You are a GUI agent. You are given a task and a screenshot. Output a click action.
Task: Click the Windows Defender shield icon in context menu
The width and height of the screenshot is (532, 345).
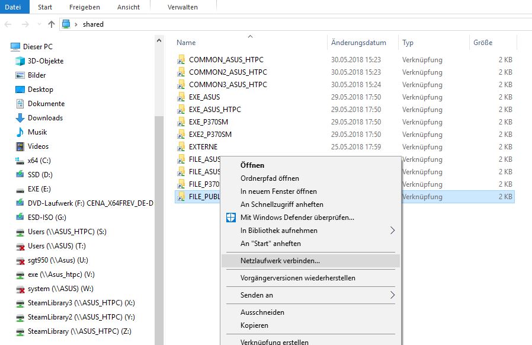pyautogui.click(x=231, y=218)
